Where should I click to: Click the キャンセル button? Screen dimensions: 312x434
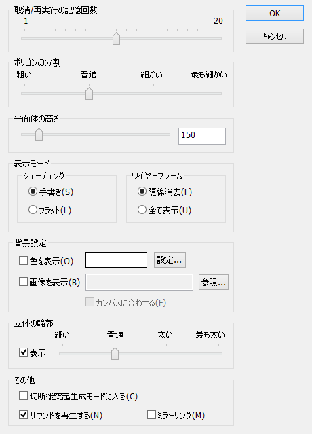coord(275,36)
